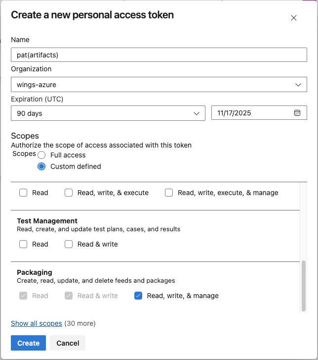The width and height of the screenshot is (318, 360).
Task: Enable Read, write, & execute checkbox
Action: pyautogui.click(x=69, y=193)
